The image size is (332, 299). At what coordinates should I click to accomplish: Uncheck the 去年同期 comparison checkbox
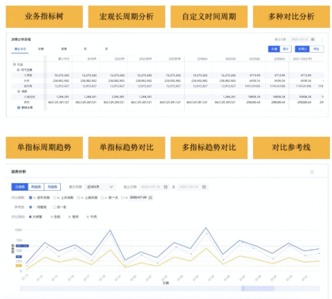pos(30,198)
